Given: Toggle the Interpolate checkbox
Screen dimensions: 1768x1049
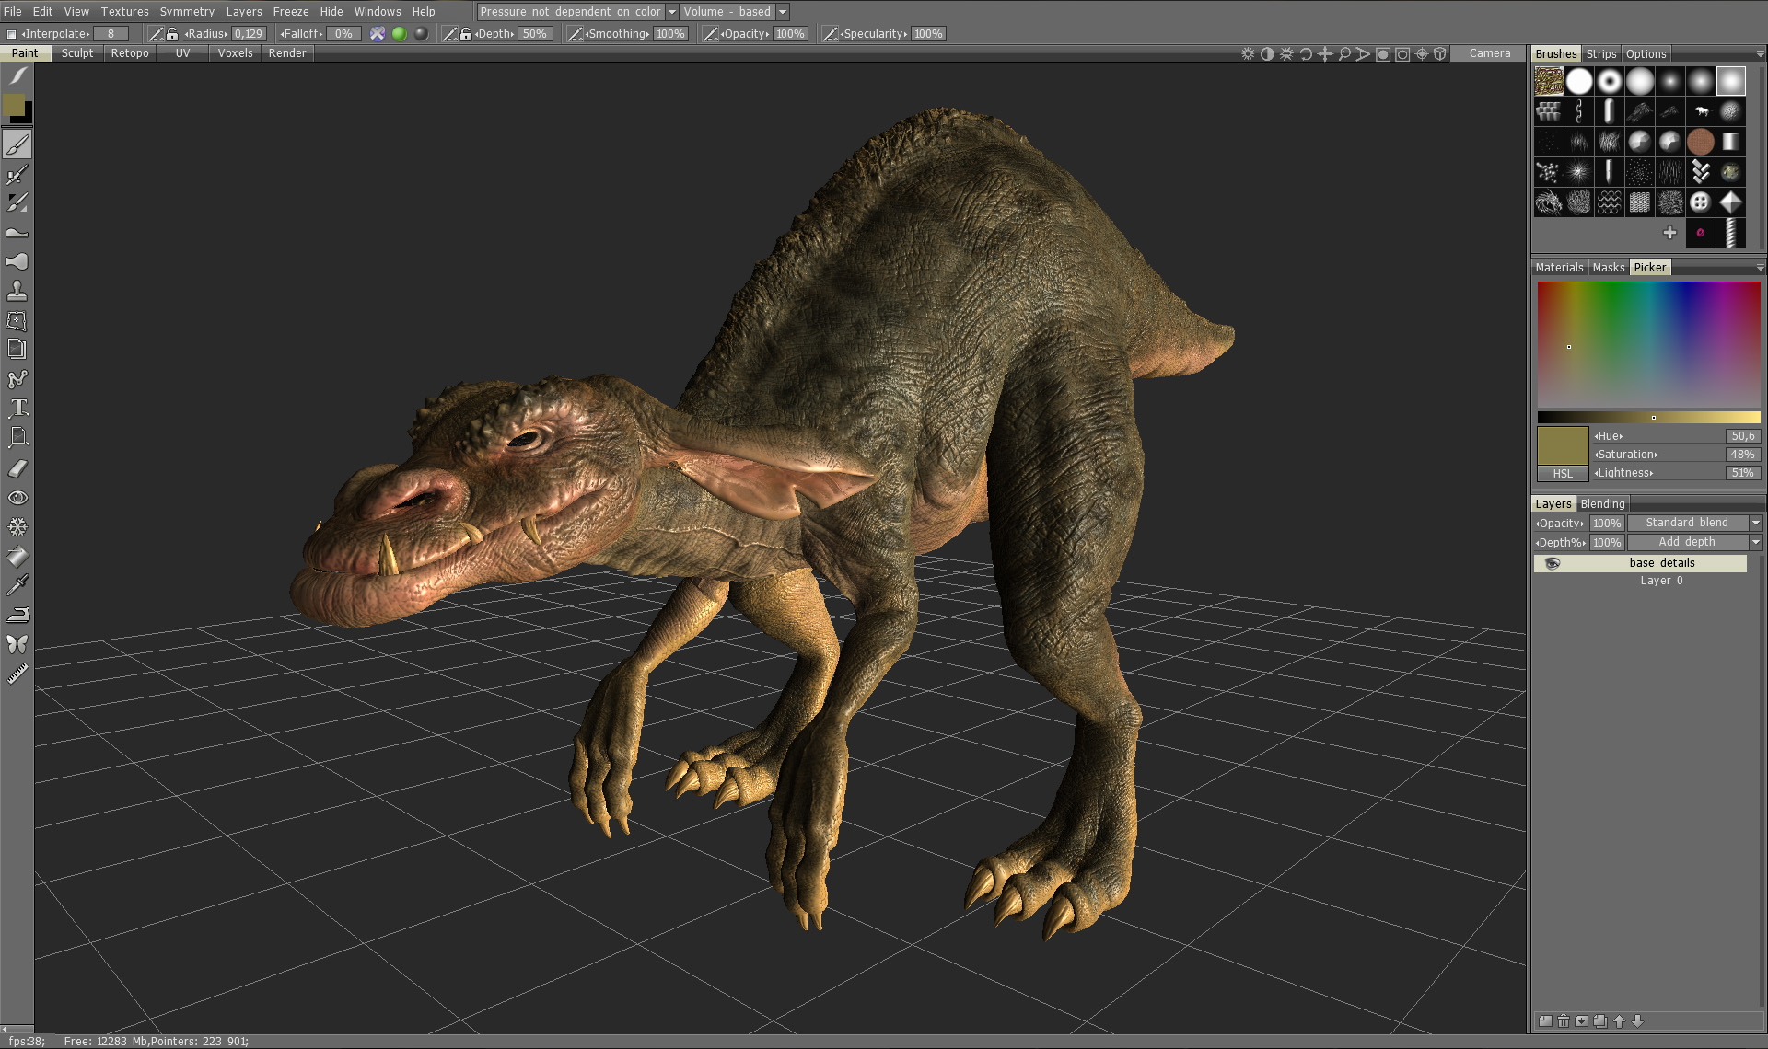Looking at the screenshot, I should [11, 34].
